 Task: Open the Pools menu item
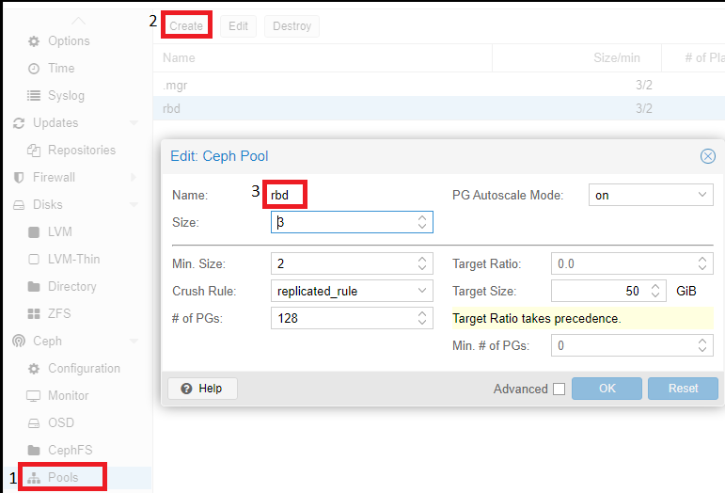(x=63, y=478)
